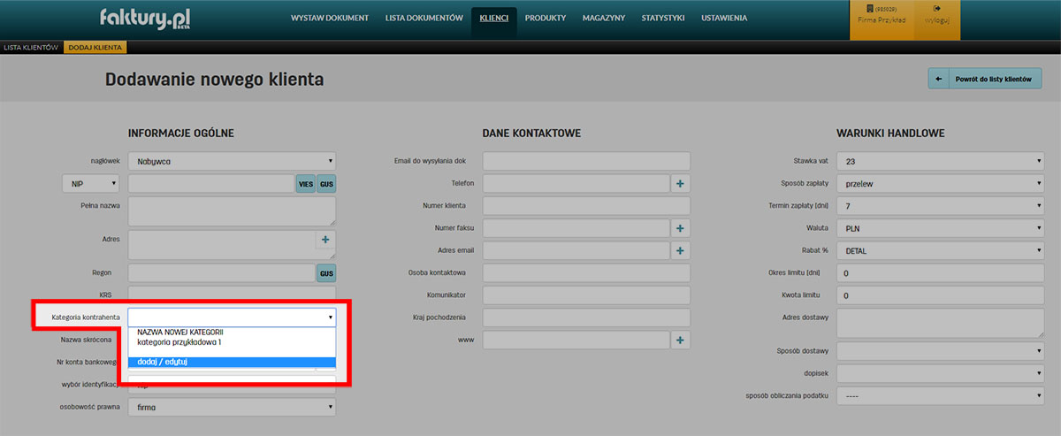The image size is (1061, 436).
Task: Expand the Stawka vat dropdown
Action: click(x=940, y=161)
